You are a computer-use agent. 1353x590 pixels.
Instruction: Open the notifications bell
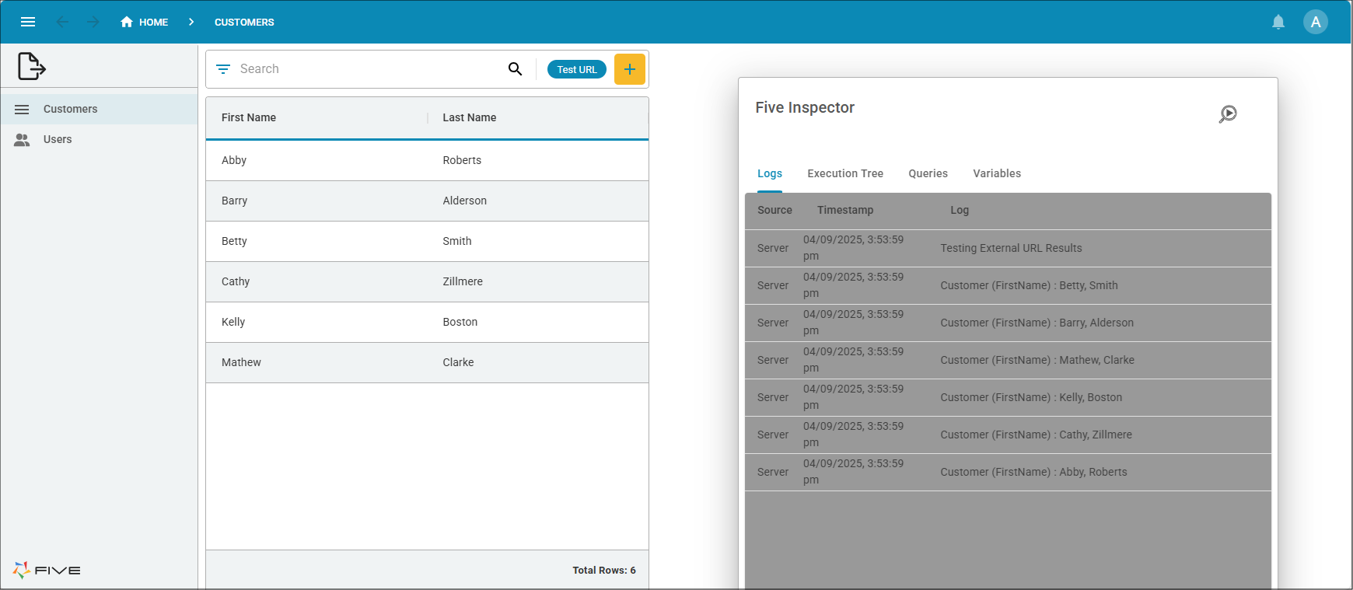pos(1278,22)
